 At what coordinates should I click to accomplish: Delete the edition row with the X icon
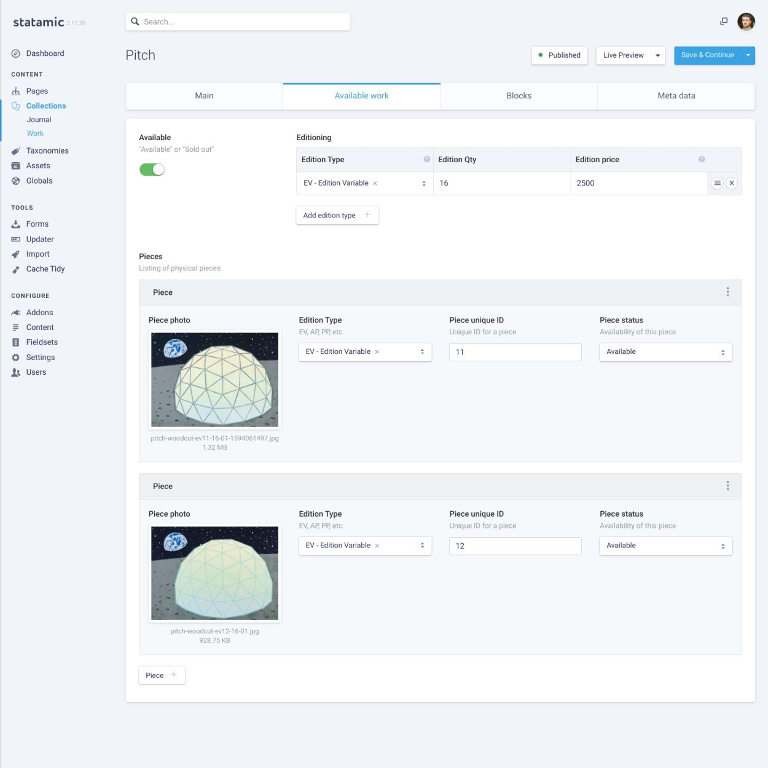click(732, 183)
